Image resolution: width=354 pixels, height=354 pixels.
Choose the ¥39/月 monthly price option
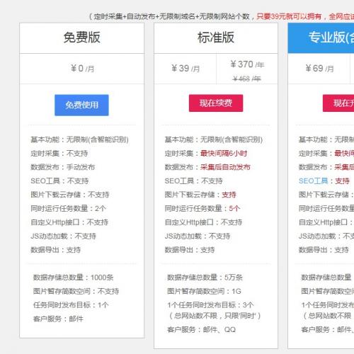(185, 69)
